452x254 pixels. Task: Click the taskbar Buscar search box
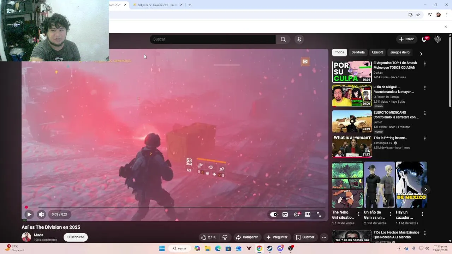[180, 248]
